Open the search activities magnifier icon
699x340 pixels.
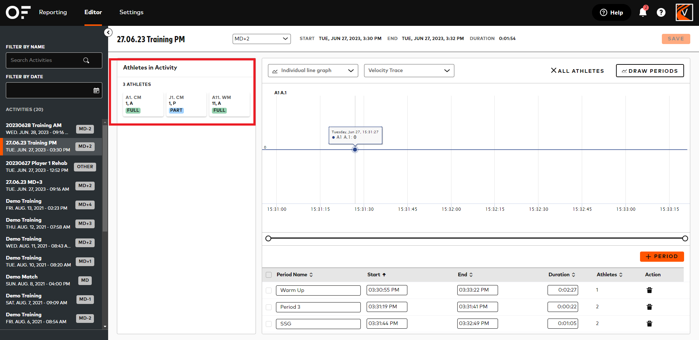tap(86, 60)
